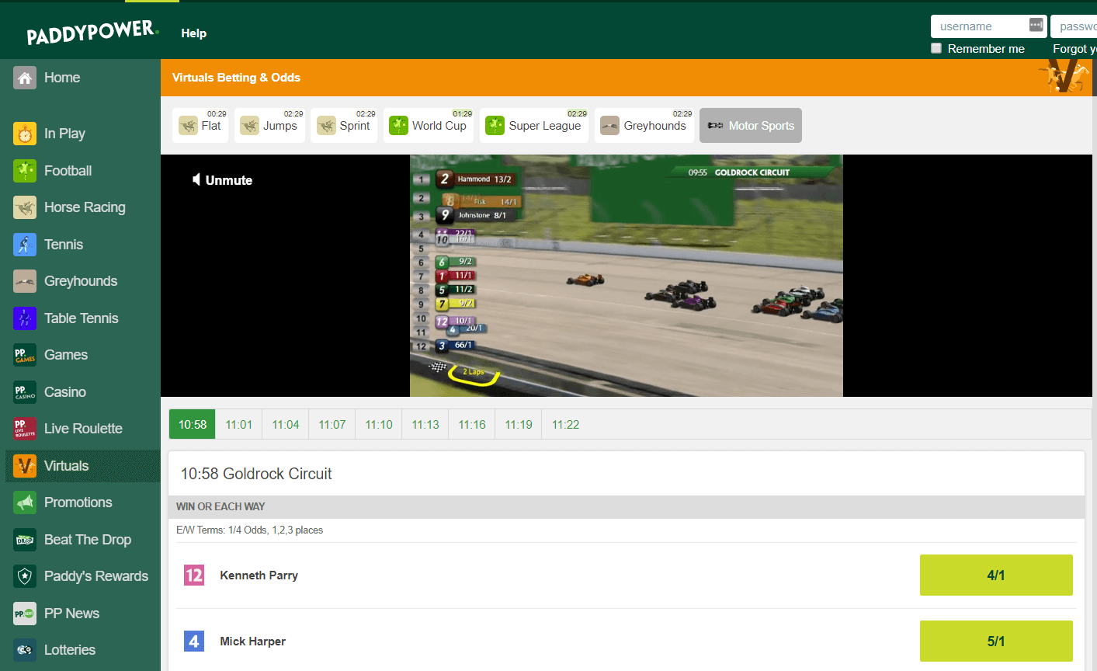The width and height of the screenshot is (1097, 671).
Task: Open the Lotteries icon
Action: coord(25,650)
